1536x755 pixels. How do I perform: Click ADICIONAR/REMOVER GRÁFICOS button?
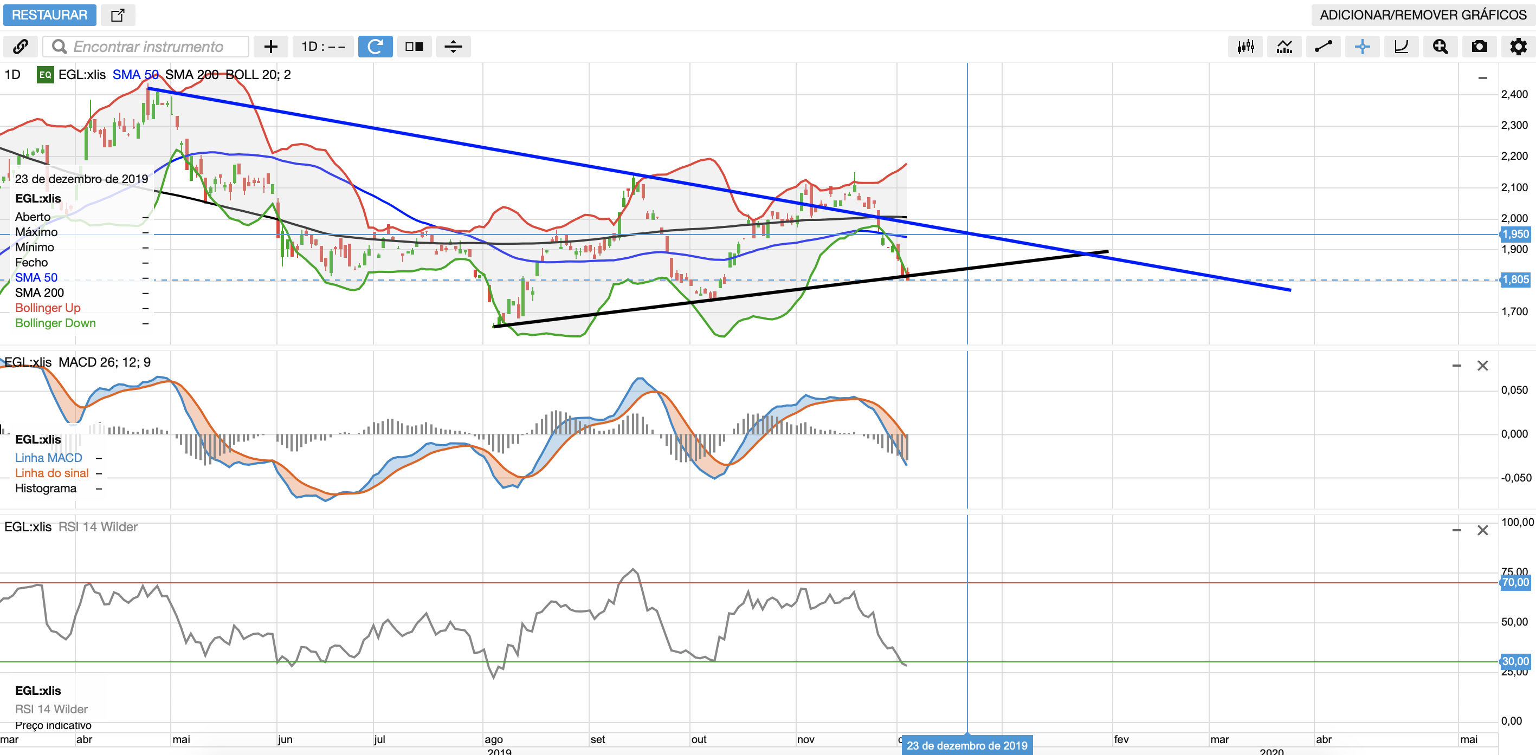pos(1423,15)
